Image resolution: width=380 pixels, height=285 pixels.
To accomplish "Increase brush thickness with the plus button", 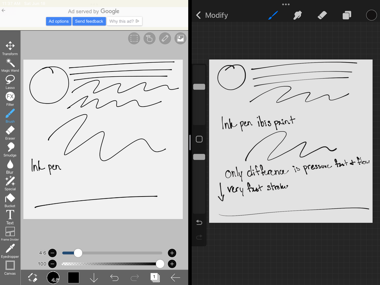I will 172,253.
